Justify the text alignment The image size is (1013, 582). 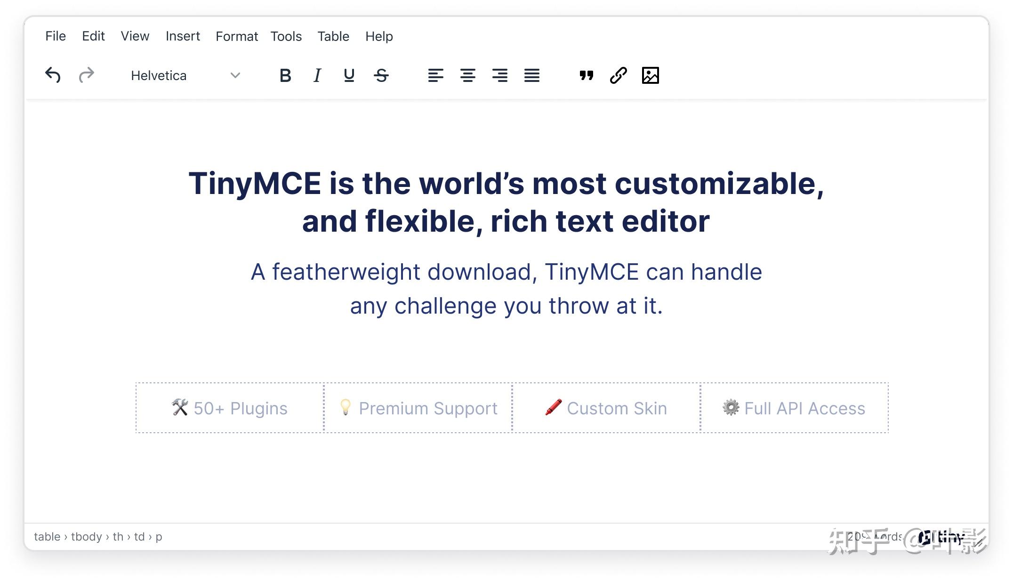(531, 75)
